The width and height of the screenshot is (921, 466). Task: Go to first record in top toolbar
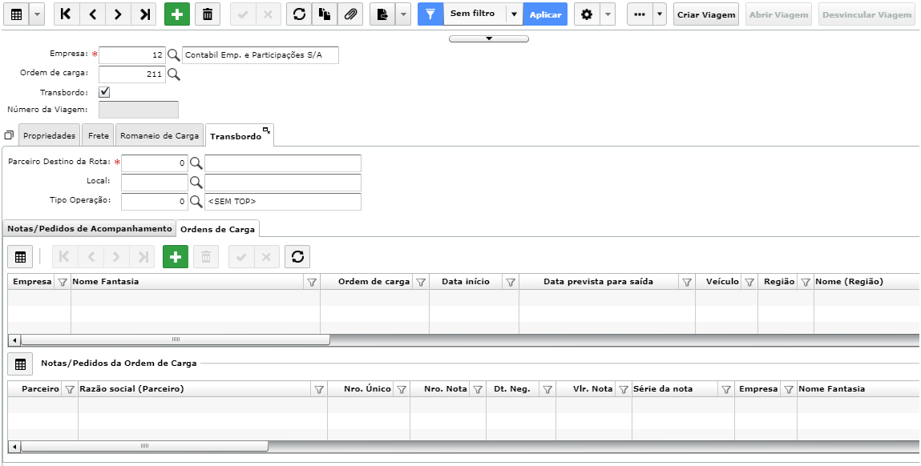coord(67,14)
